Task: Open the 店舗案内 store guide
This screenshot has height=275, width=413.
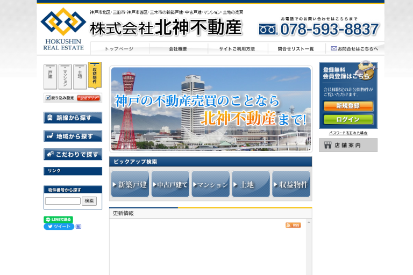Action: point(348,145)
